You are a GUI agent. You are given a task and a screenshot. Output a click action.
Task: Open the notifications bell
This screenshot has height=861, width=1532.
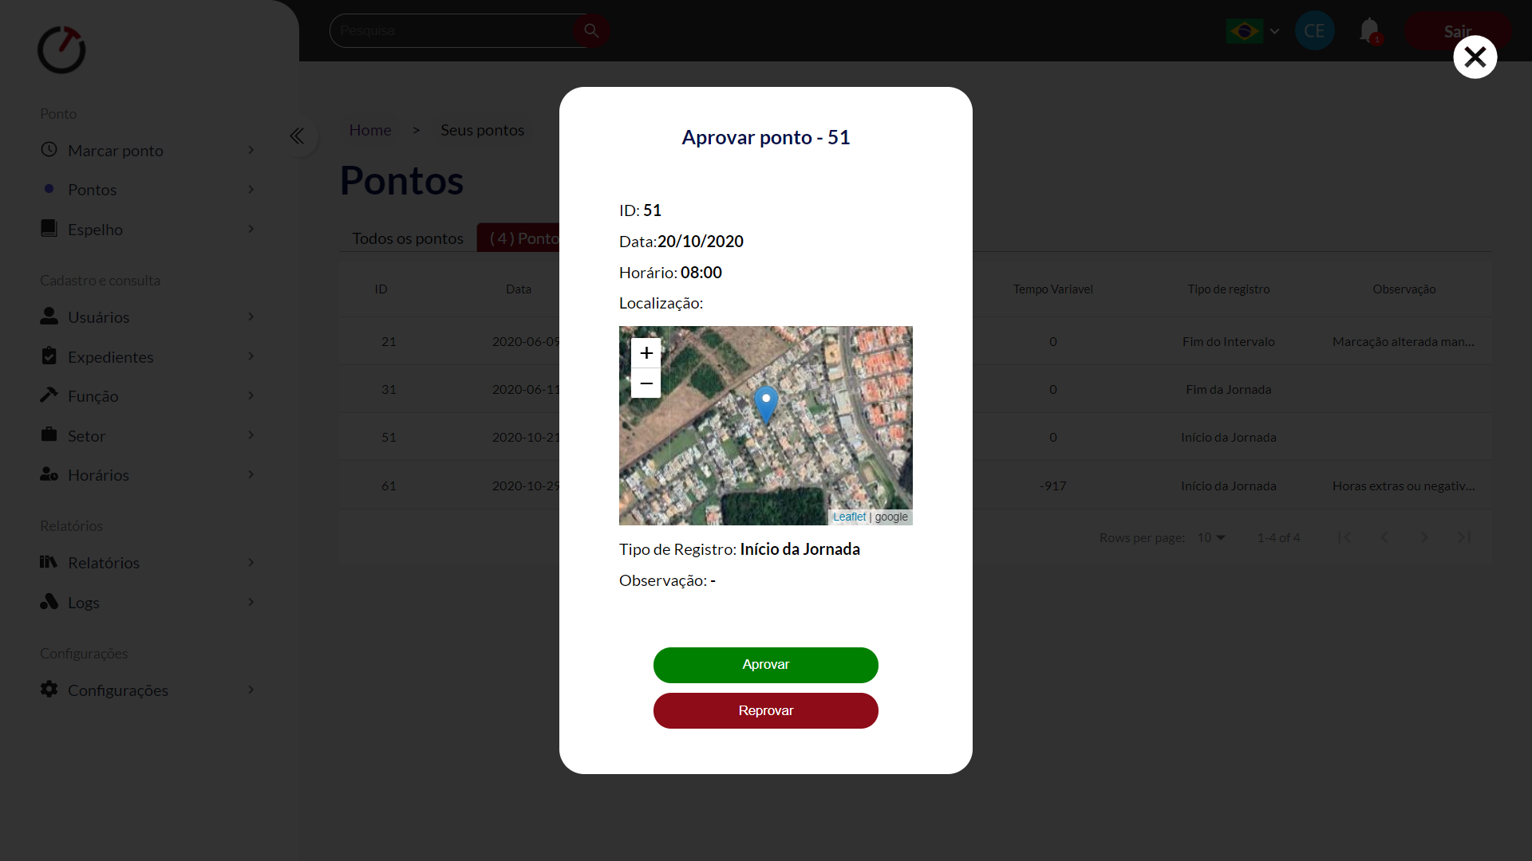(1369, 30)
